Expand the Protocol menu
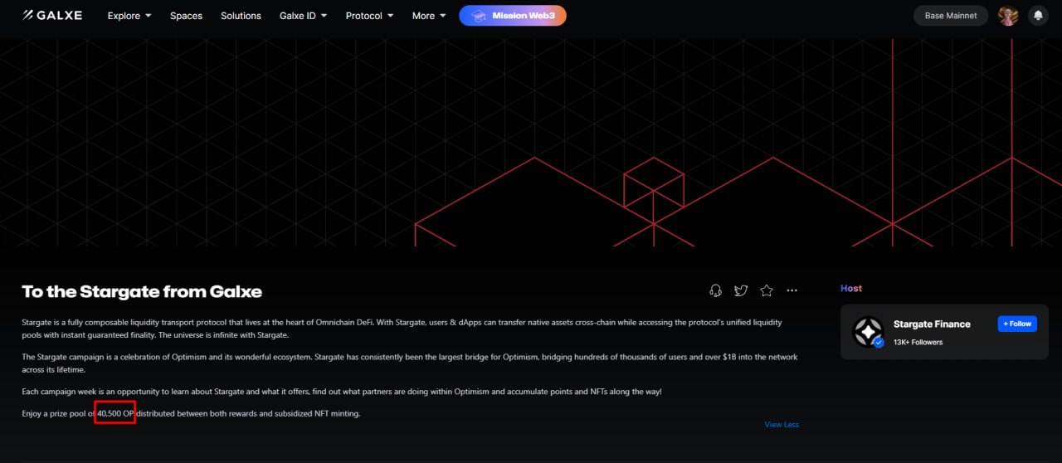The width and height of the screenshot is (1062, 463). 369,16
